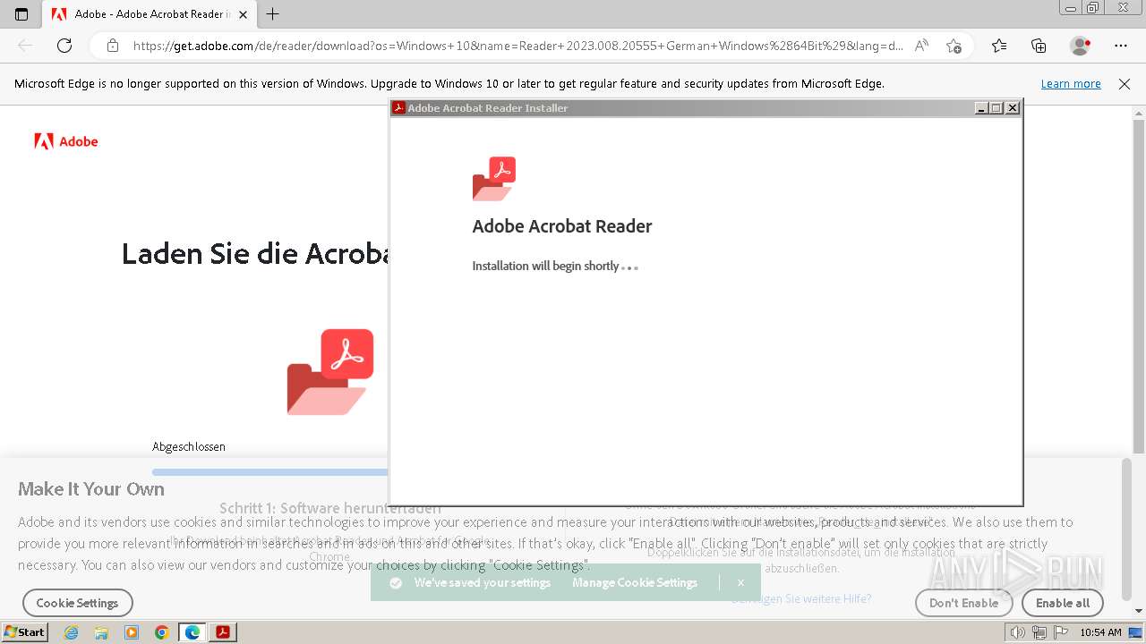Launch Internet Explorer from taskbar
Image resolution: width=1146 pixels, height=644 pixels.
pos(72,632)
